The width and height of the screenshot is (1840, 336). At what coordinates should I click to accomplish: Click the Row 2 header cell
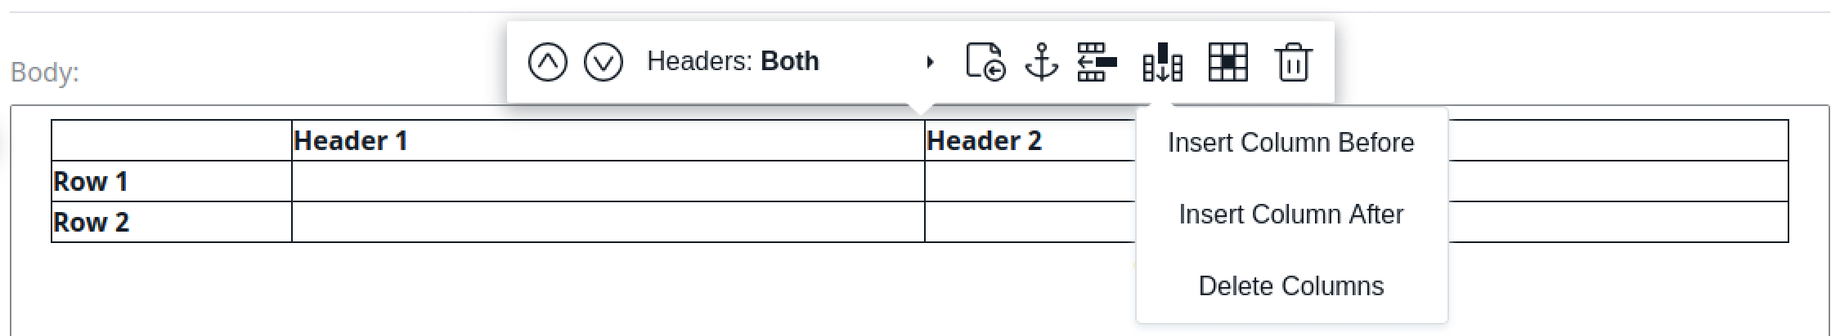(x=171, y=222)
